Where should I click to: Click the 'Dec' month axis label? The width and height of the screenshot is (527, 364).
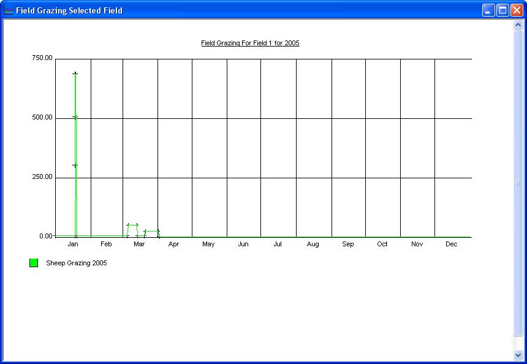click(x=452, y=244)
